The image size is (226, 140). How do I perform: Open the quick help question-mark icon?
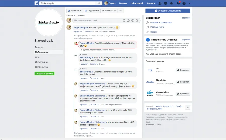click(x=184, y=3)
